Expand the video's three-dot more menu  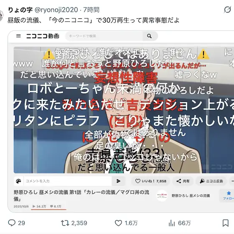coord(232,181)
